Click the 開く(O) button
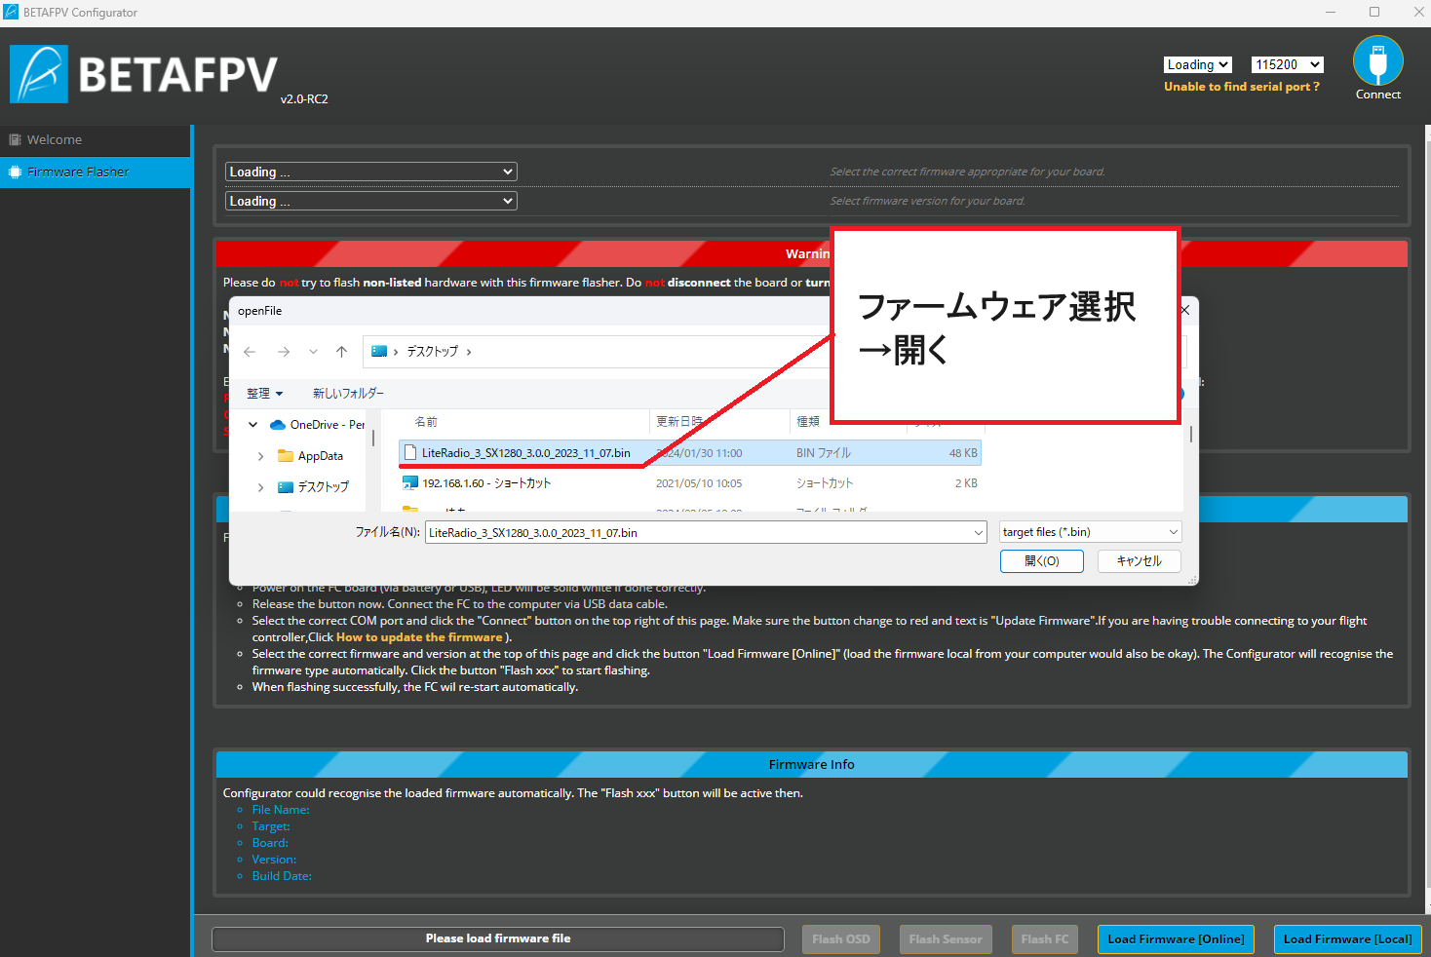This screenshot has height=957, width=1431. click(1042, 561)
